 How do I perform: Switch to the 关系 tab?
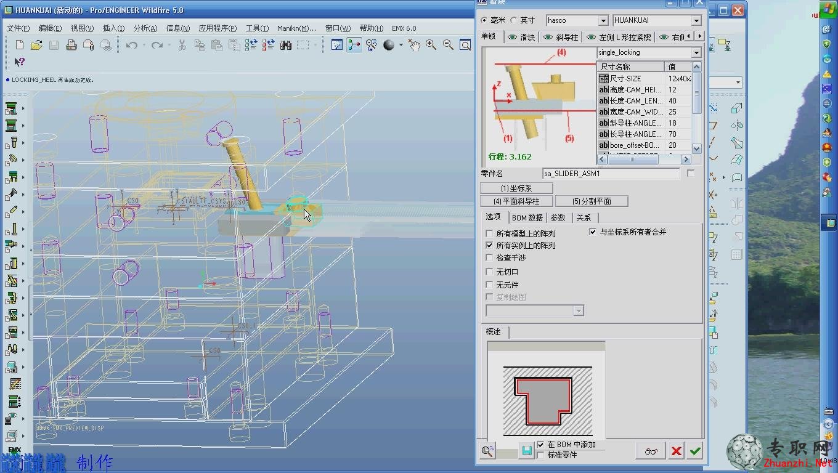584,217
